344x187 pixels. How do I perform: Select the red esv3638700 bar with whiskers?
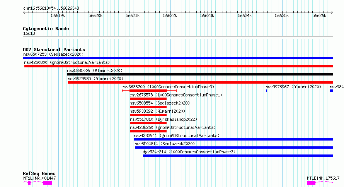[x=149, y=91]
